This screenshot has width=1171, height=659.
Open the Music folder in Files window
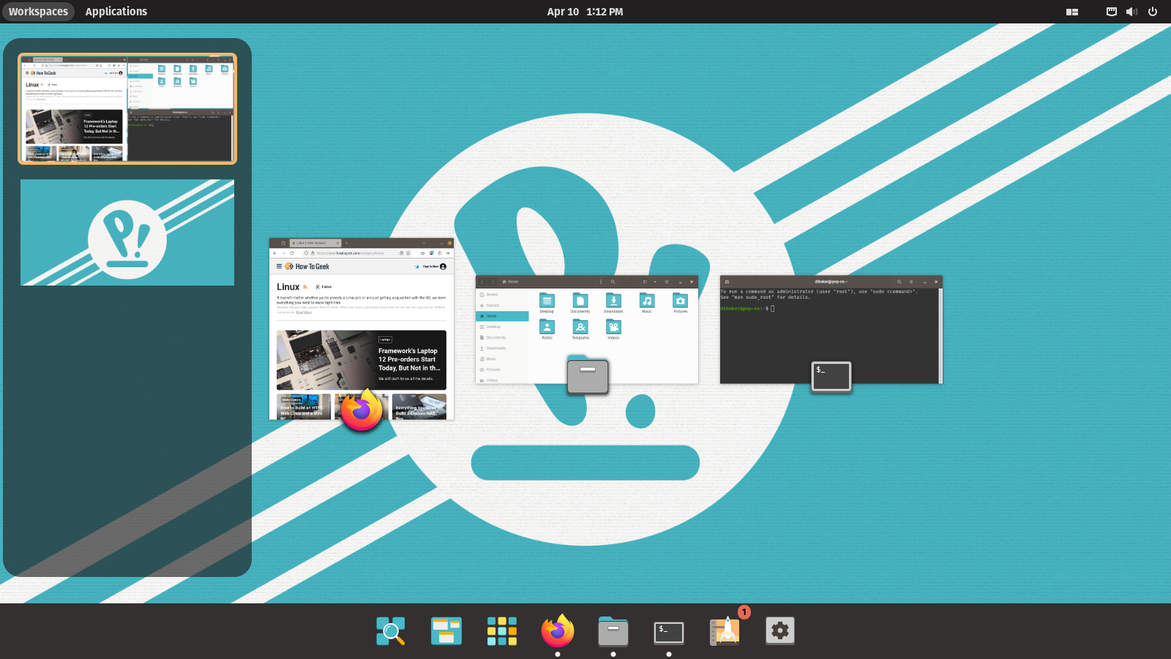(647, 303)
